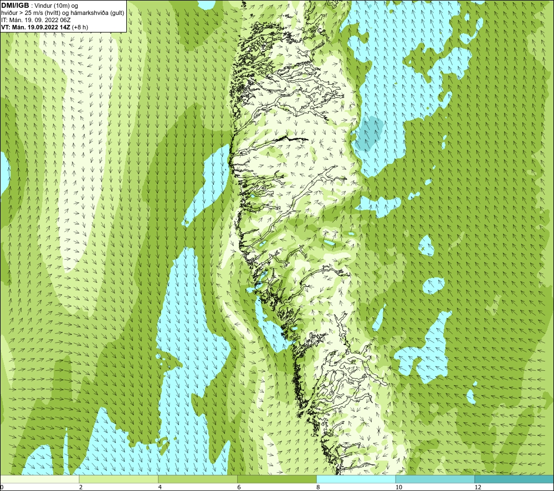This screenshot has height=491, width=554.
Task: Click the legend scale label '8'
Action: coord(319,487)
